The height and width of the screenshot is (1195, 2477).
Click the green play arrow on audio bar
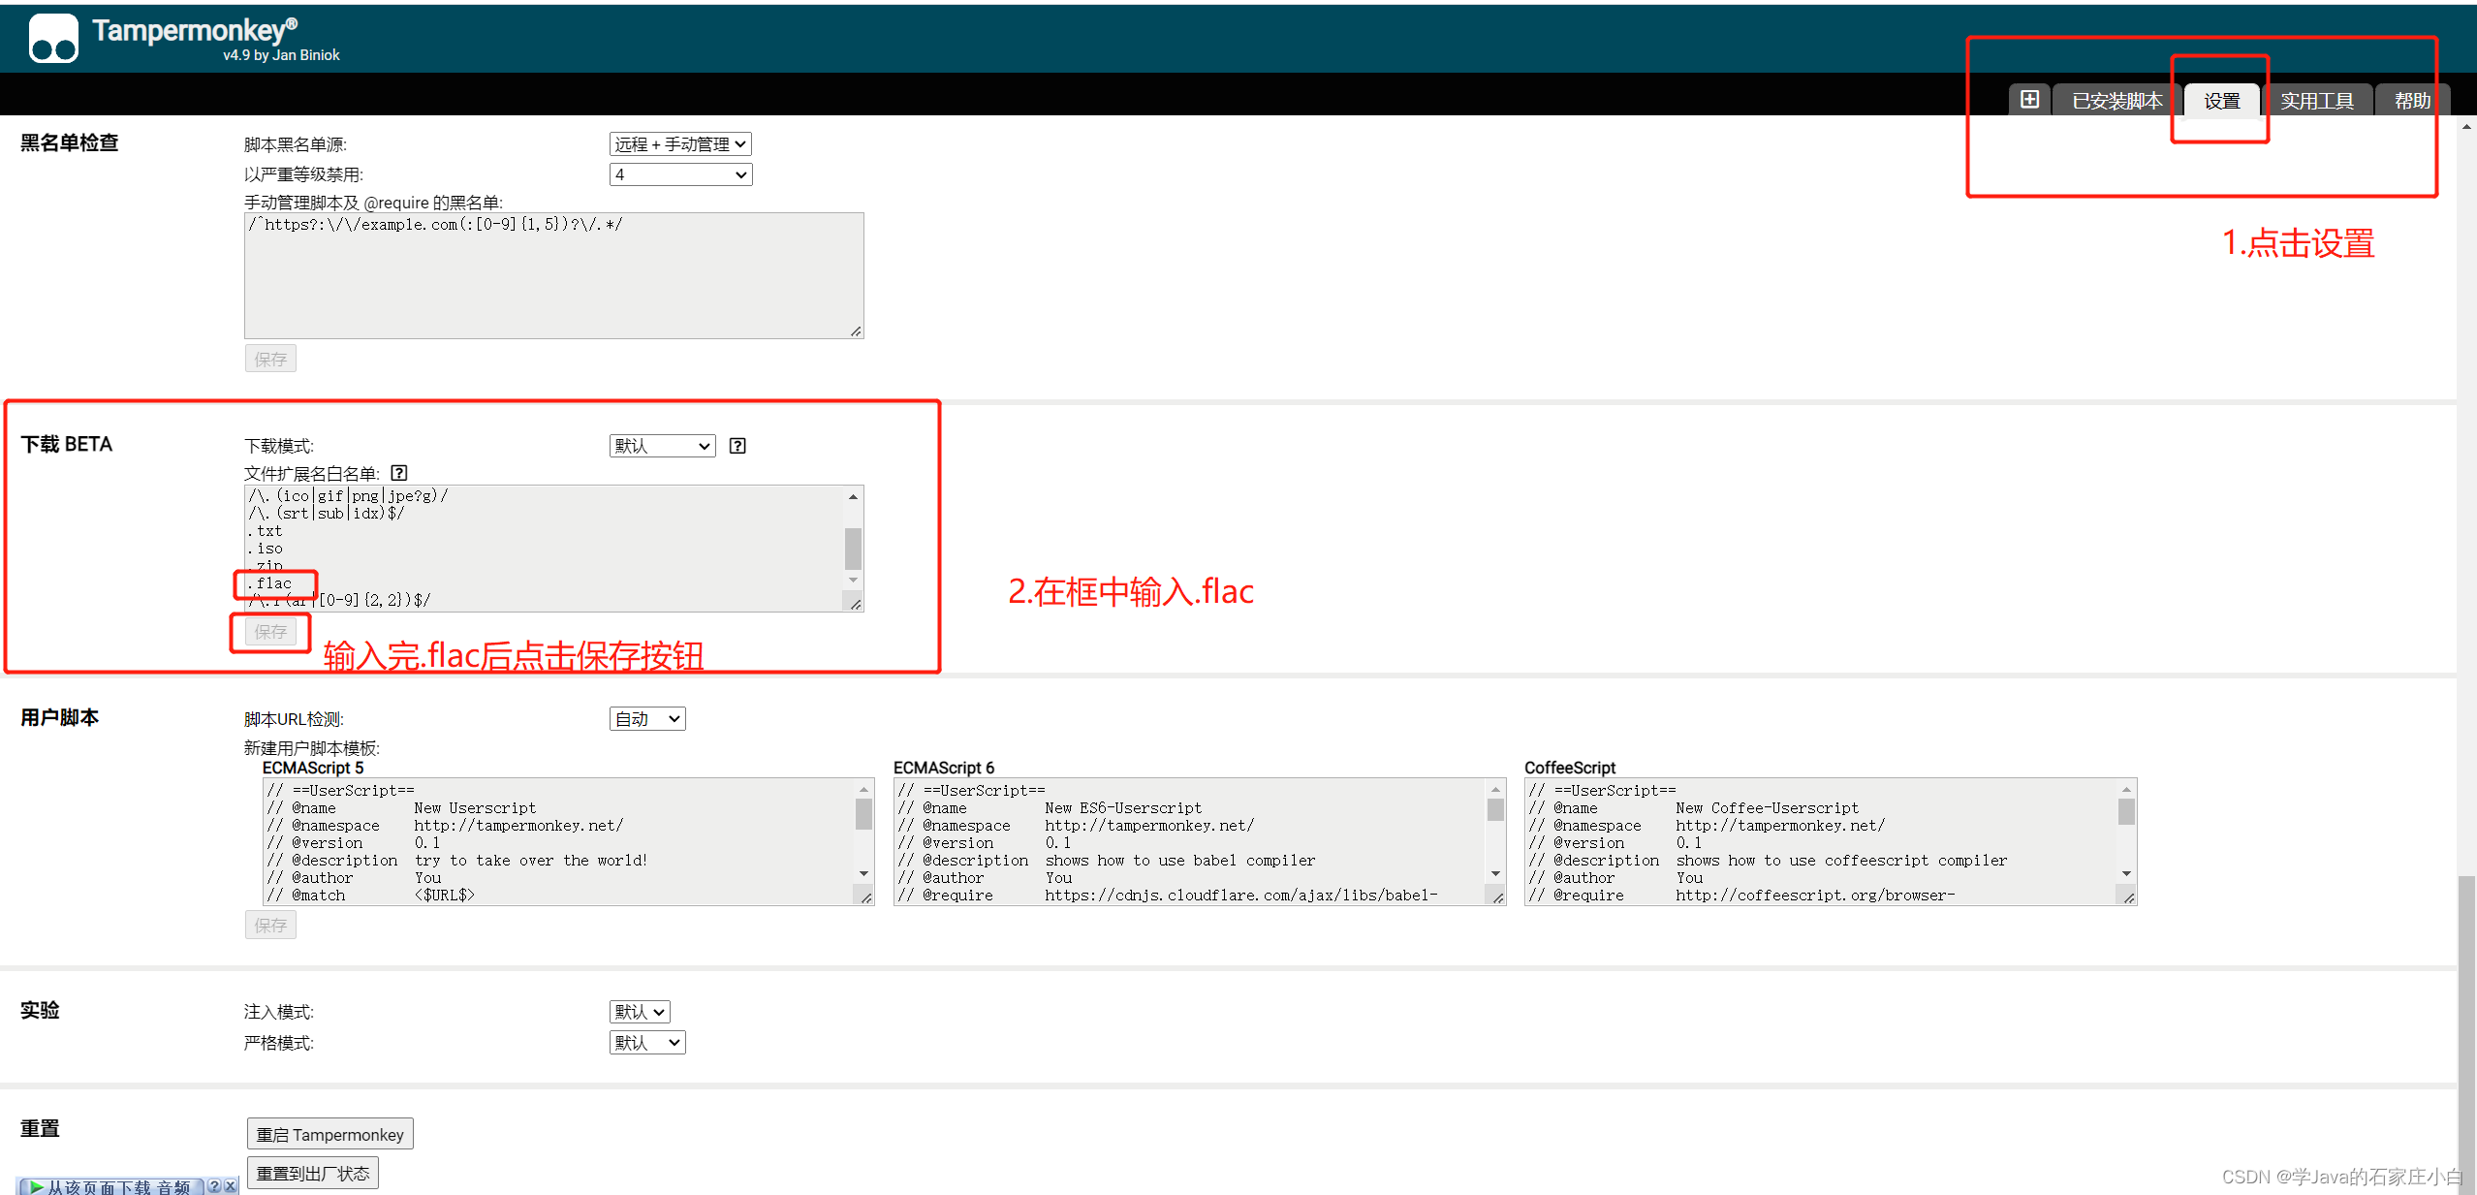coord(36,1185)
